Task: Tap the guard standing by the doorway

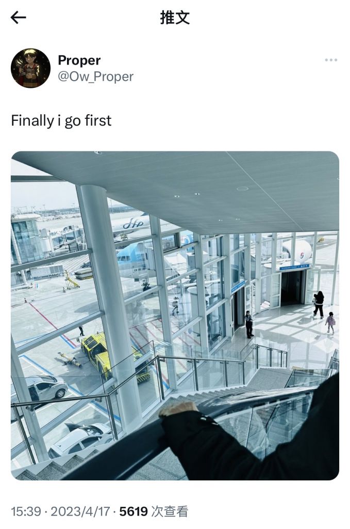Action: coord(248,324)
